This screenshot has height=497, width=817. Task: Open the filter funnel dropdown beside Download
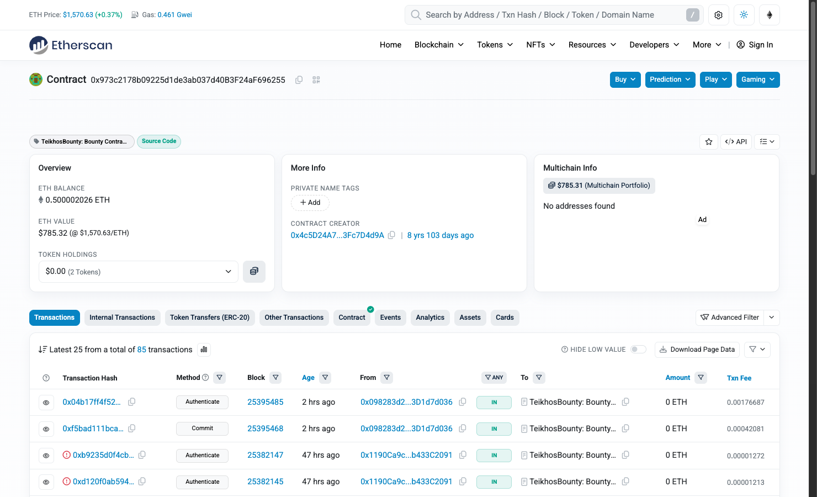coord(757,350)
